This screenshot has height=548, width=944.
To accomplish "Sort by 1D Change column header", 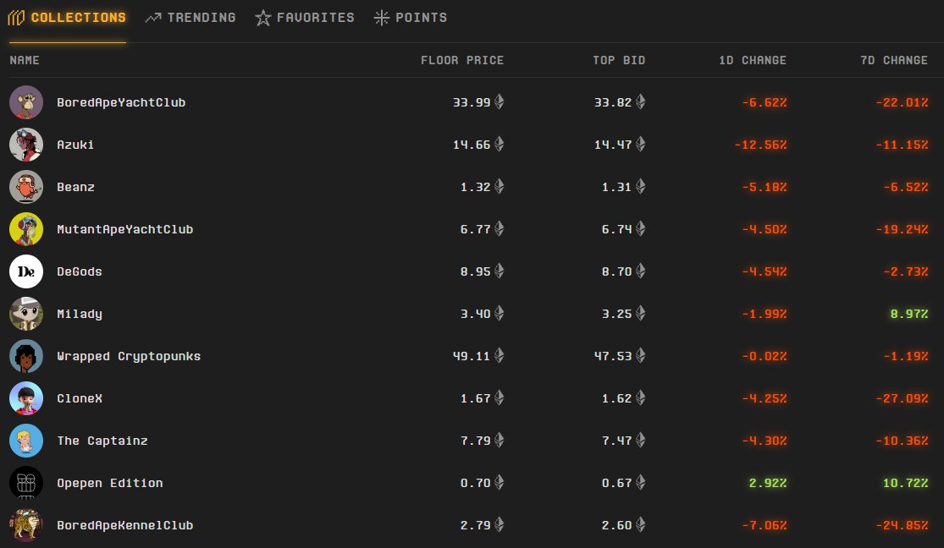I will (752, 60).
